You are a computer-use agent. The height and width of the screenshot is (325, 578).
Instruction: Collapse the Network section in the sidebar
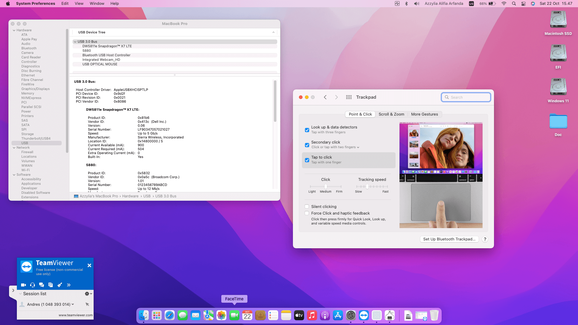[x=14, y=148]
